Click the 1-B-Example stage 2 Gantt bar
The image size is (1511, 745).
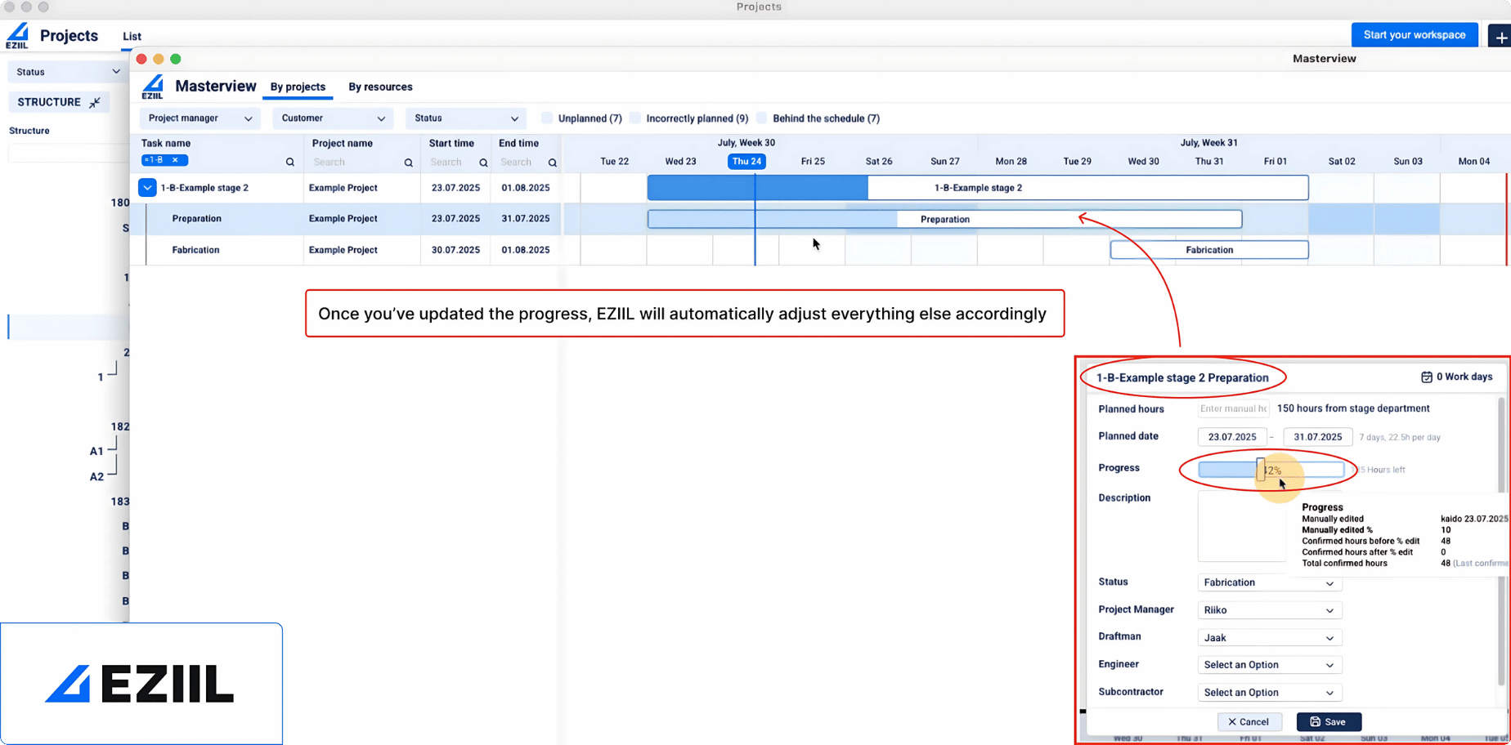(x=978, y=188)
